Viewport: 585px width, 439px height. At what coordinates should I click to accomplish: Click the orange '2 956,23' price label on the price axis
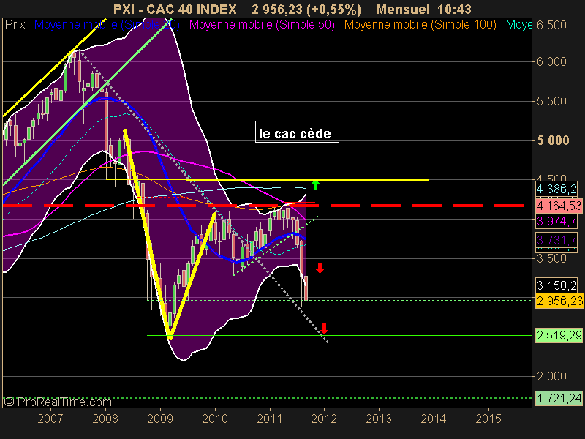559,301
